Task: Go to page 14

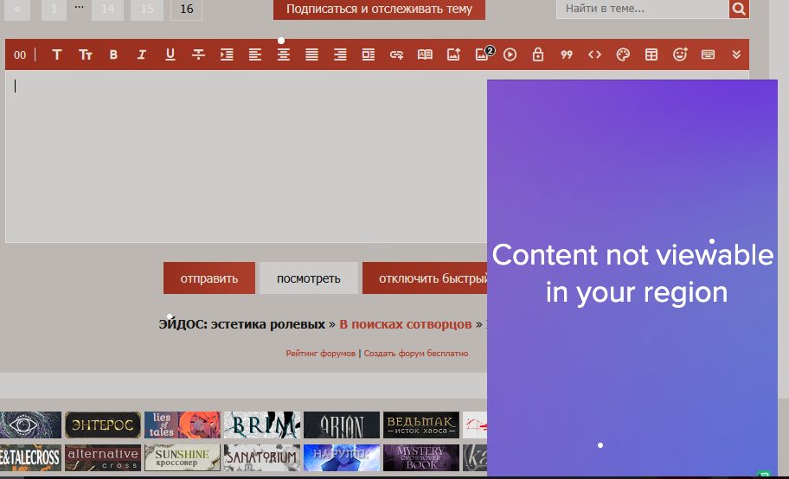Action: click(x=107, y=9)
